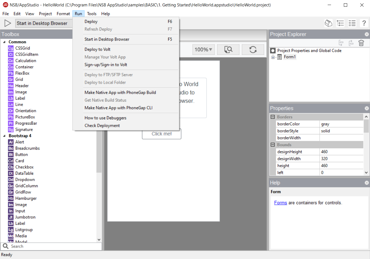
Task: Choose Sign-up/Sign-in to Volt
Action: click(x=126, y=65)
